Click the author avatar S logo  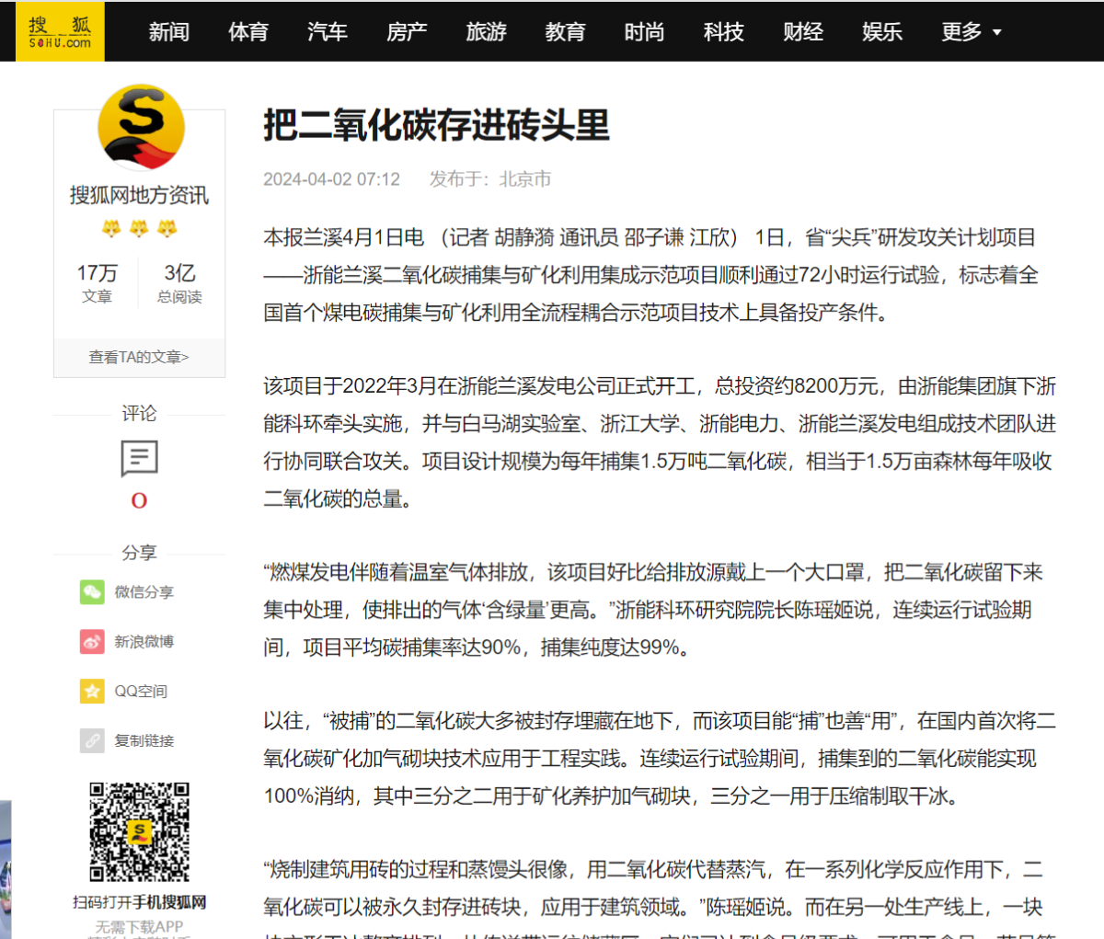pos(141,128)
